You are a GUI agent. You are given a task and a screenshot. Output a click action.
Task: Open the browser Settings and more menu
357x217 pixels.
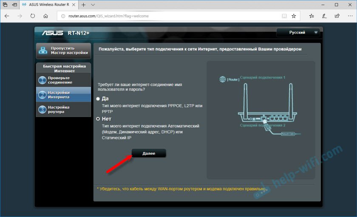pos(349,16)
